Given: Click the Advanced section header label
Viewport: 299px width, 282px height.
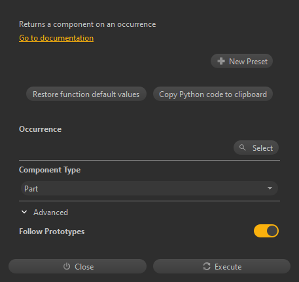Looking at the screenshot, I should [x=50, y=212].
